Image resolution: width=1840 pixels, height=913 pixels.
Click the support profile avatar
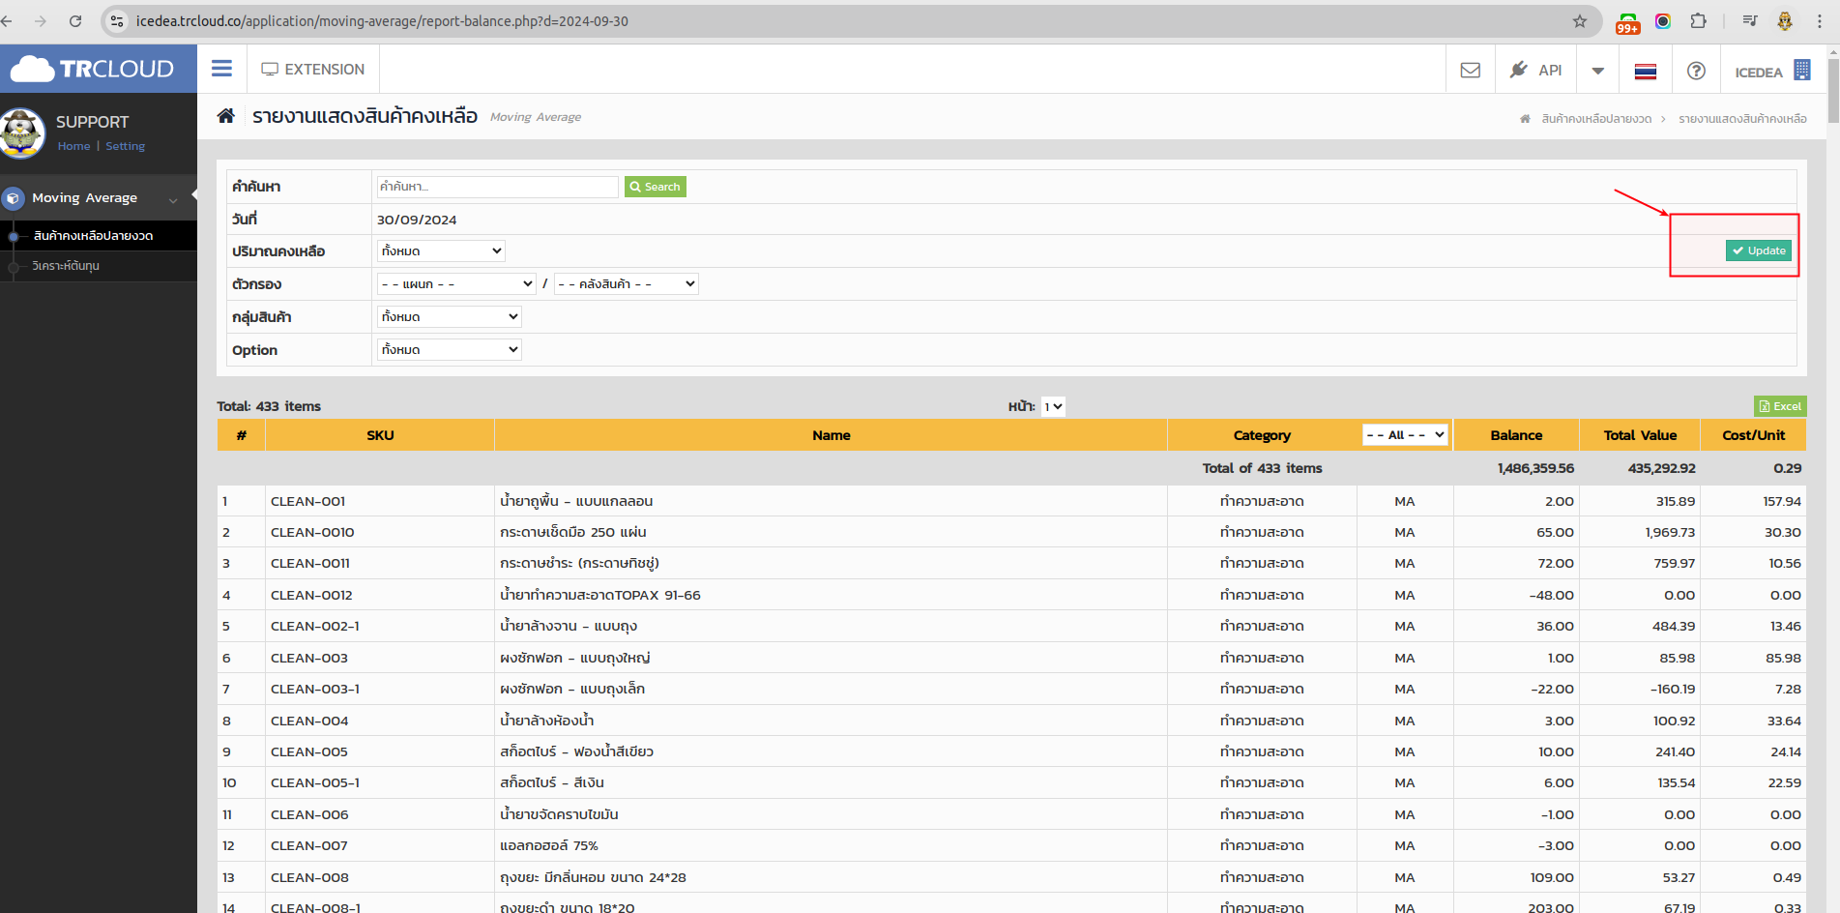pos(22,133)
